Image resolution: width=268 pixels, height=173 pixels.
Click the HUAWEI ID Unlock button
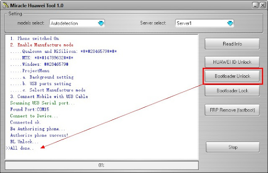click(232, 62)
